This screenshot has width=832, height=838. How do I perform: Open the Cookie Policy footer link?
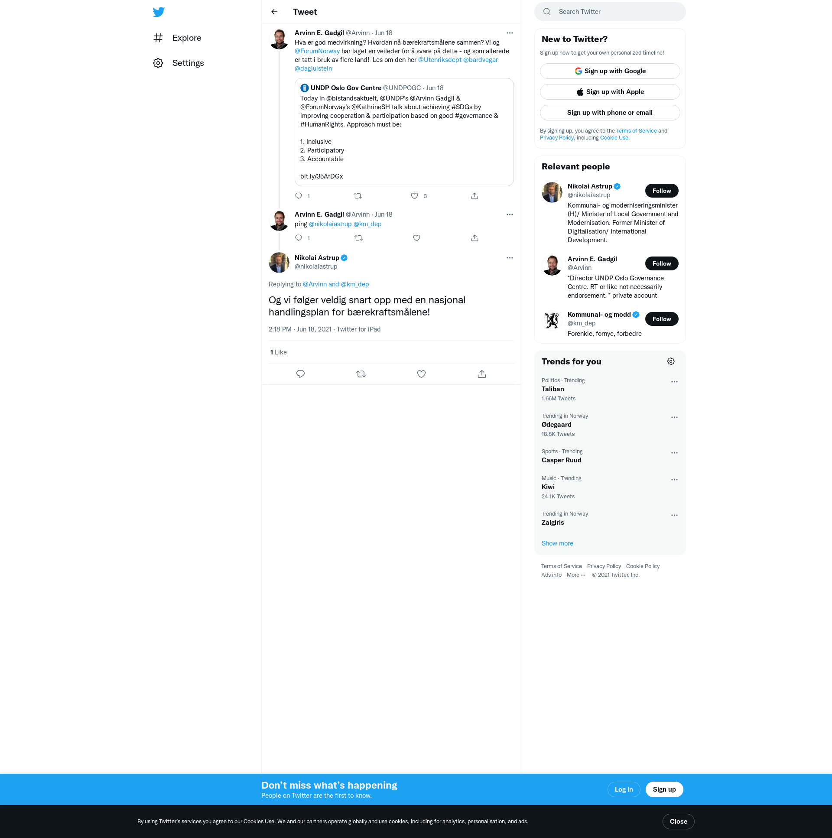643,566
